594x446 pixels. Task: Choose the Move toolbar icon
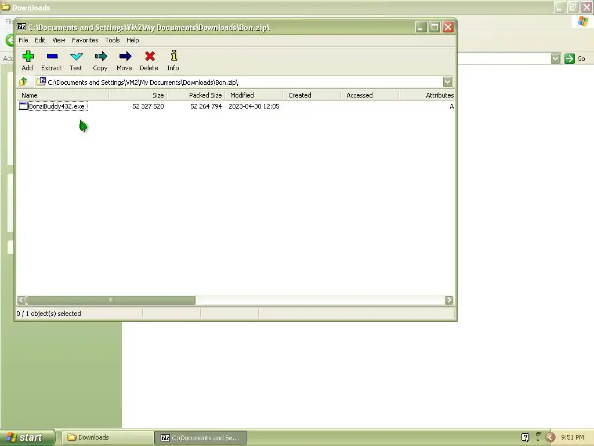[x=125, y=56]
